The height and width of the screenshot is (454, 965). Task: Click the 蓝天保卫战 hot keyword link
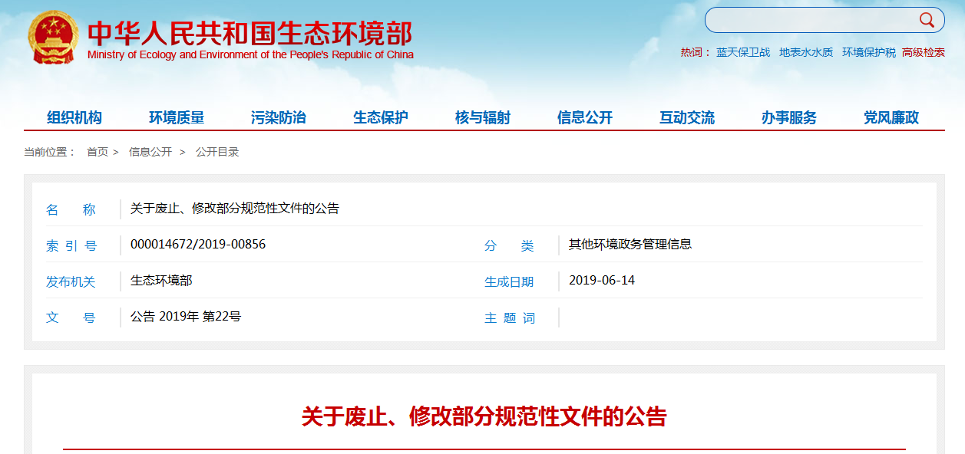click(743, 52)
